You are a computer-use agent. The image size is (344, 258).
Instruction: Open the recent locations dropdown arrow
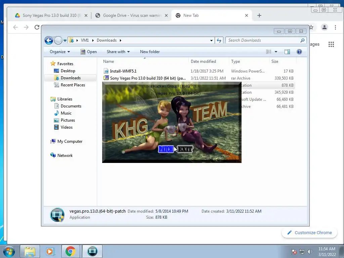coord(65,40)
